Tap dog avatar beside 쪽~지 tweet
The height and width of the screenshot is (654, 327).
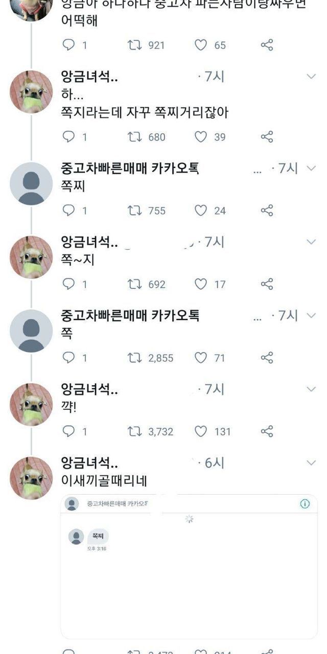click(x=31, y=257)
